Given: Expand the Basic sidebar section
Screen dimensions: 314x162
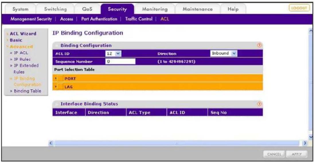Looking at the screenshot, I should [16, 40].
